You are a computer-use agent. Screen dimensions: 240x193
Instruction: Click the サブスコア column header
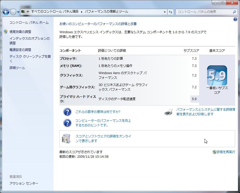pos(191,50)
